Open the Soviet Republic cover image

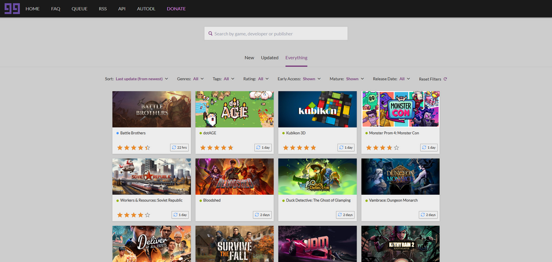[152, 176]
